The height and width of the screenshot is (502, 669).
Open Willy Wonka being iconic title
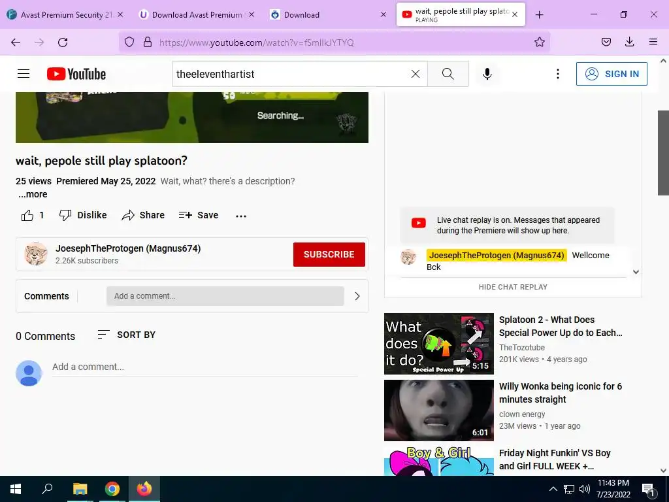pos(561,393)
